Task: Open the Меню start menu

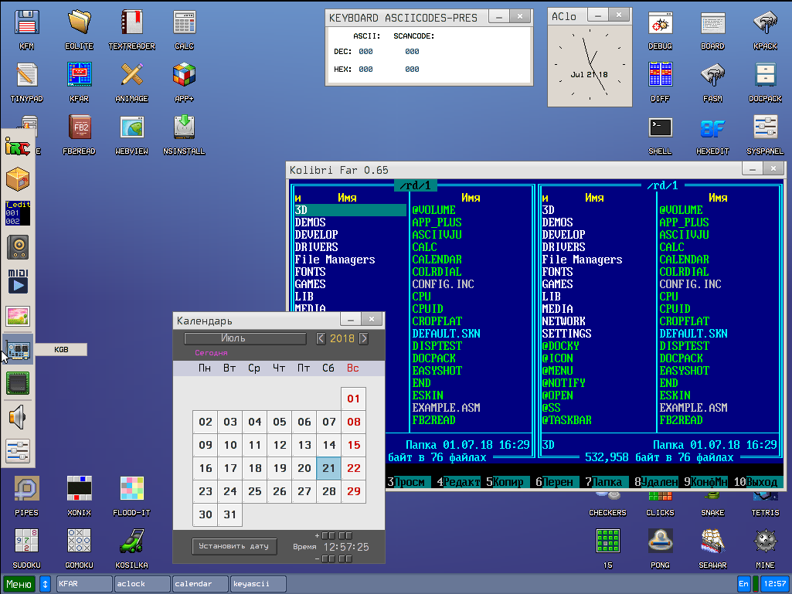Action: pyautogui.click(x=19, y=583)
